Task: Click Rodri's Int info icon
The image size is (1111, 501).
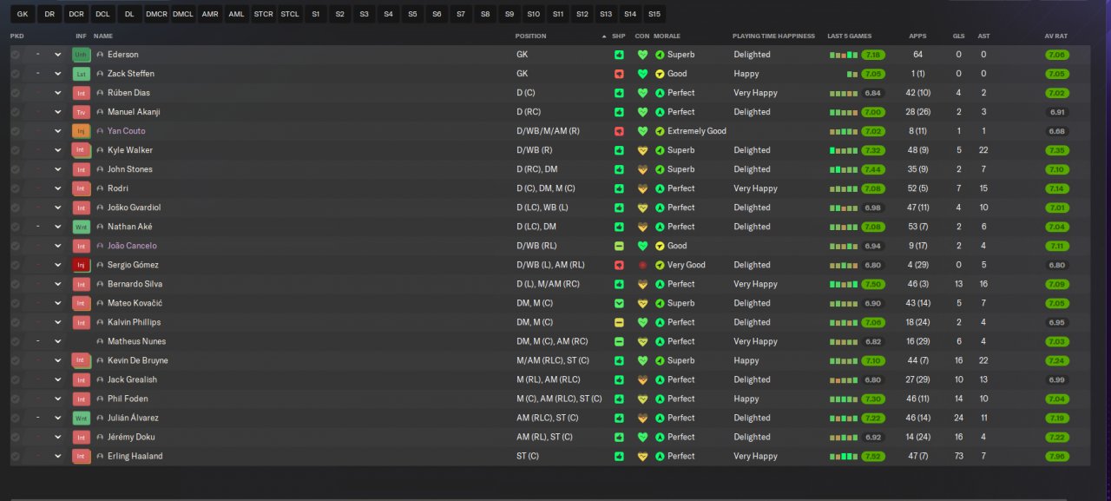Action: [x=82, y=188]
